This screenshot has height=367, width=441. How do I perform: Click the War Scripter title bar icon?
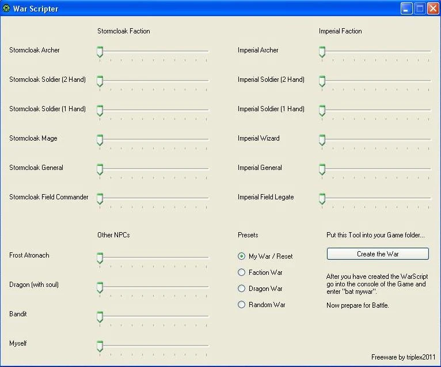click(6, 9)
